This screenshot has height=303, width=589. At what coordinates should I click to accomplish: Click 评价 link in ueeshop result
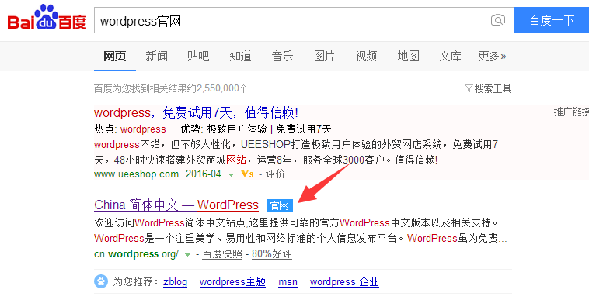[275, 174]
